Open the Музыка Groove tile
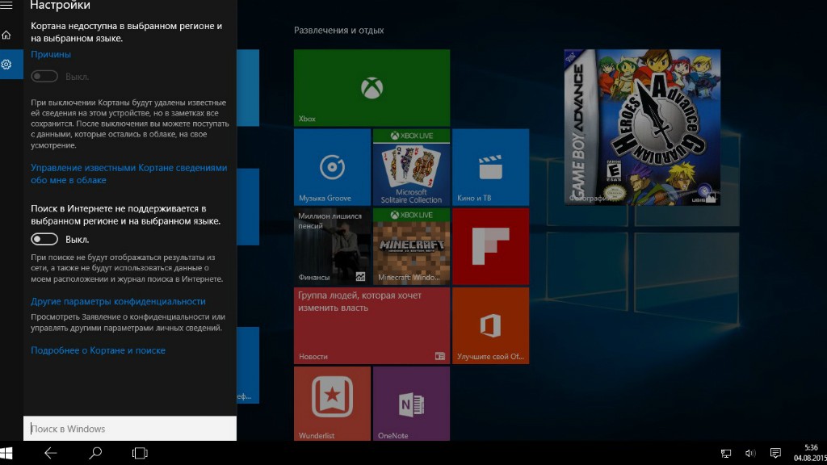827x465 pixels. click(x=332, y=167)
